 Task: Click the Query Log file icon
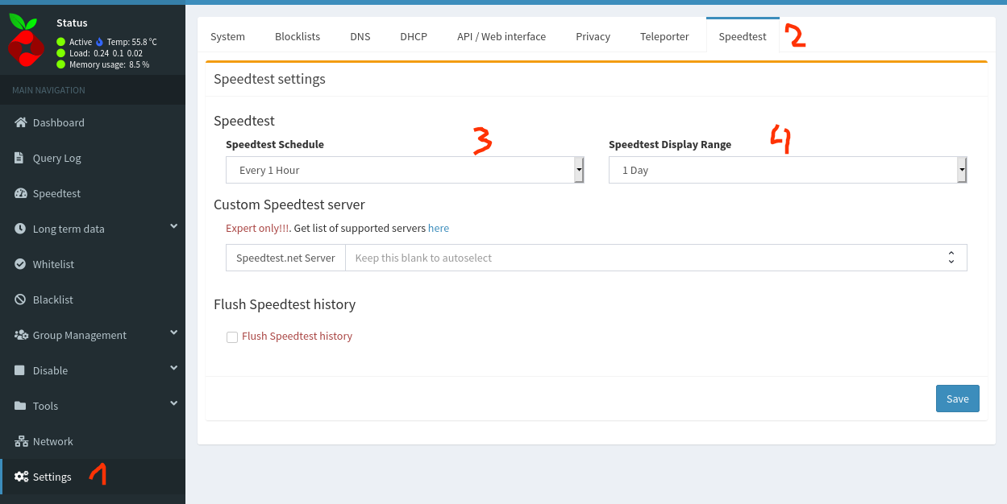coord(19,158)
